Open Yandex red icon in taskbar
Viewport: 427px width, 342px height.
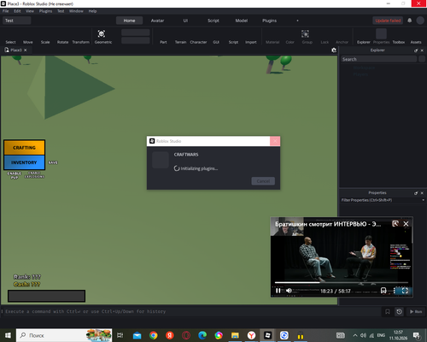click(x=170, y=335)
